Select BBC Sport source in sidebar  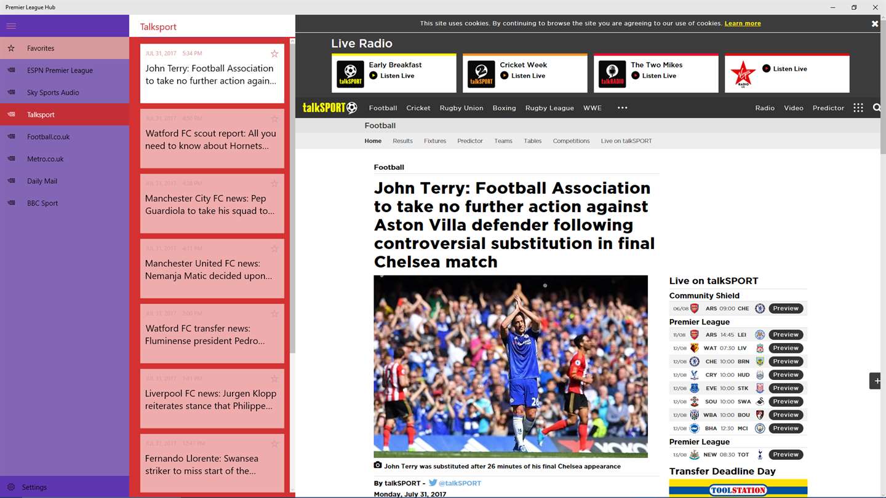pos(65,203)
